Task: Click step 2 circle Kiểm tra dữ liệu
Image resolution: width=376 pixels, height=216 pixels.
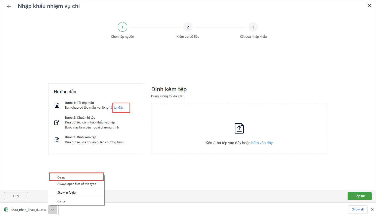Action: pos(188,27)
